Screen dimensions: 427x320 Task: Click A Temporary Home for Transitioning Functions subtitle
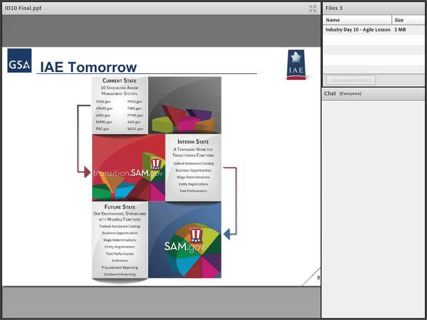(193, 153)
